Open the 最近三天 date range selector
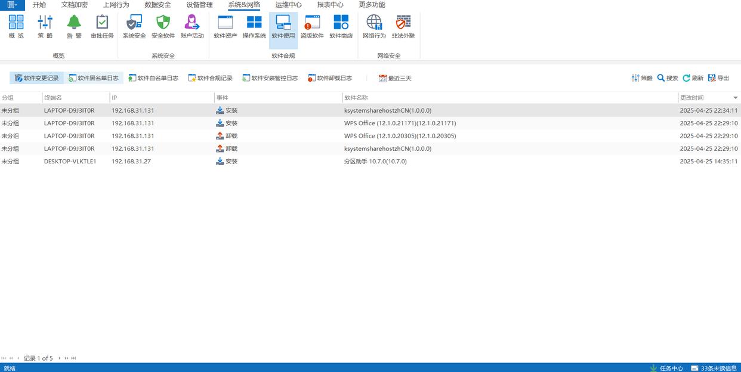Viewport: 741px width, 372px height. [x=395, y=78]
